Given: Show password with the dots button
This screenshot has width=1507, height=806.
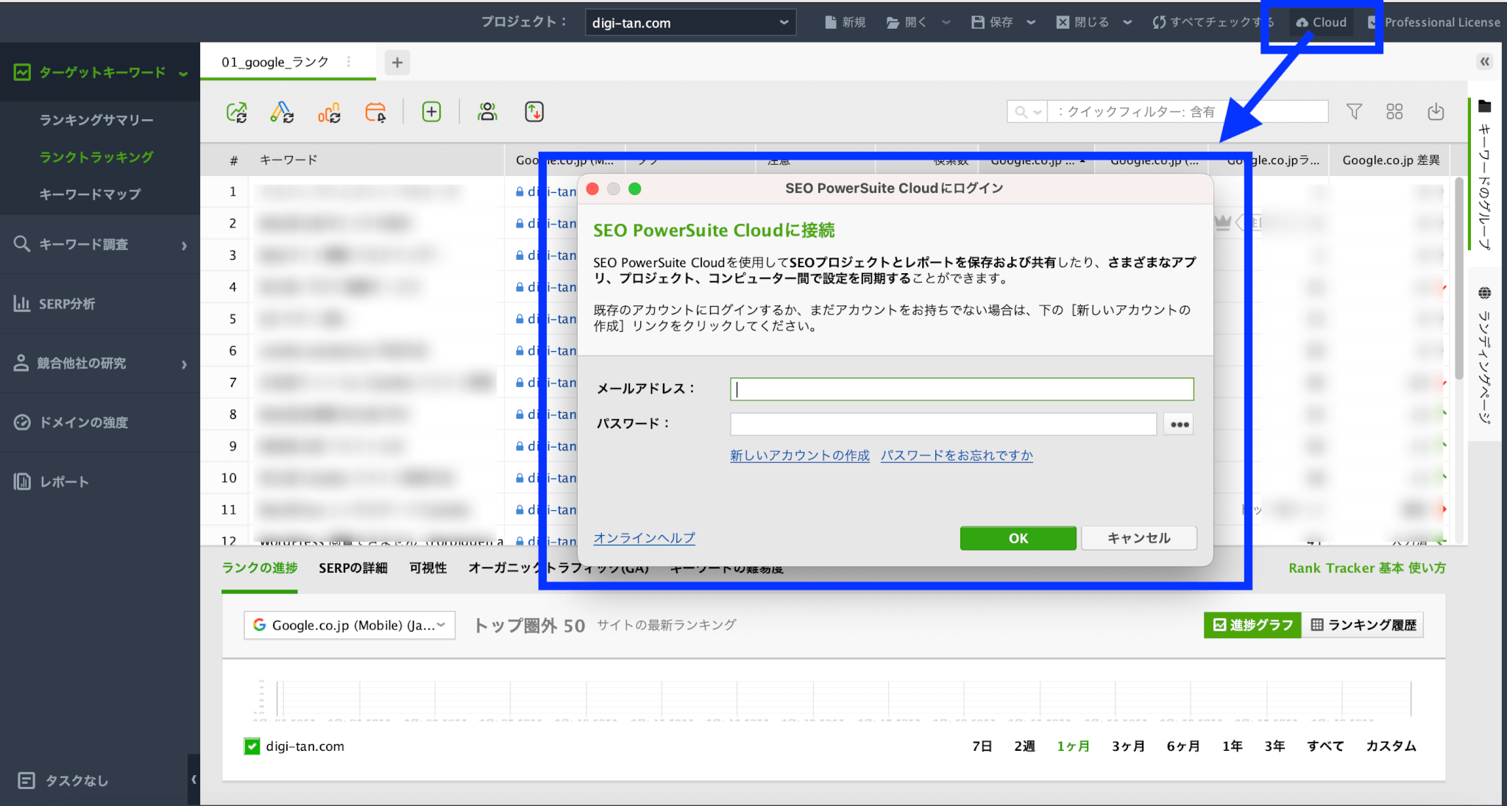Looking at the screenshot, I should click(1179, 424).
